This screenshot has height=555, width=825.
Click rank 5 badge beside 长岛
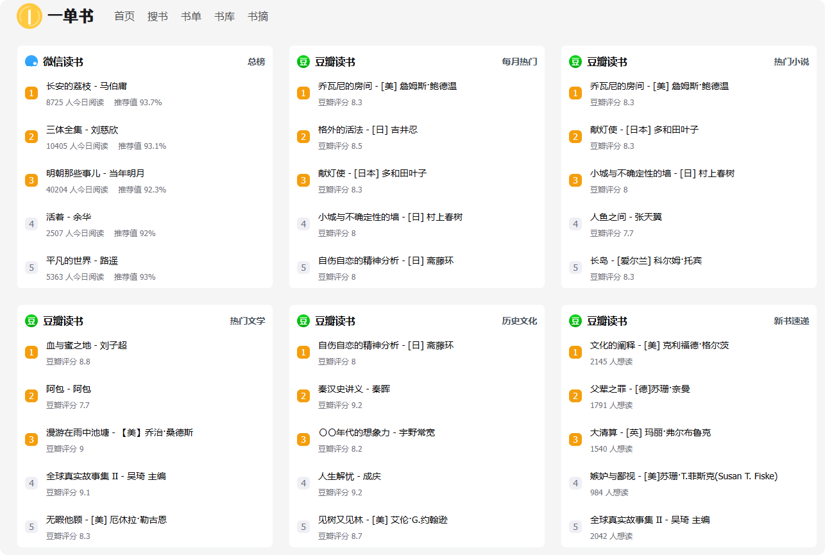(x=575, y=268)
